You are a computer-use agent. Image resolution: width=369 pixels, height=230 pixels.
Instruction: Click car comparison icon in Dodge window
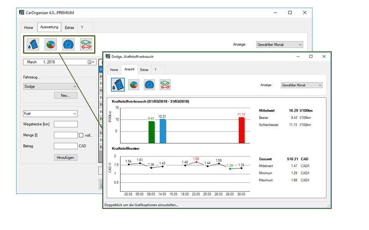click(165, 85)
